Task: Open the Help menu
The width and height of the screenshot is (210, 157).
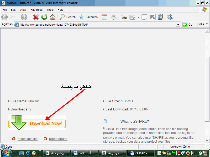Action: pyautogui.click(x=60, y=10)
